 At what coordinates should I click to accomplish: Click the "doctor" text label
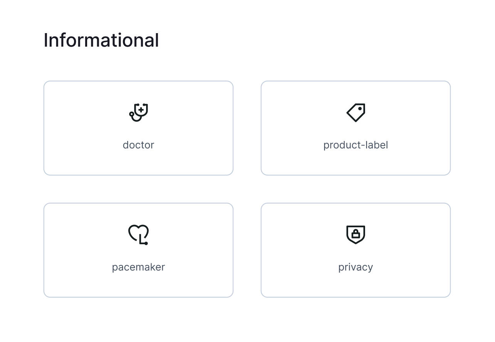coord(138,145)
